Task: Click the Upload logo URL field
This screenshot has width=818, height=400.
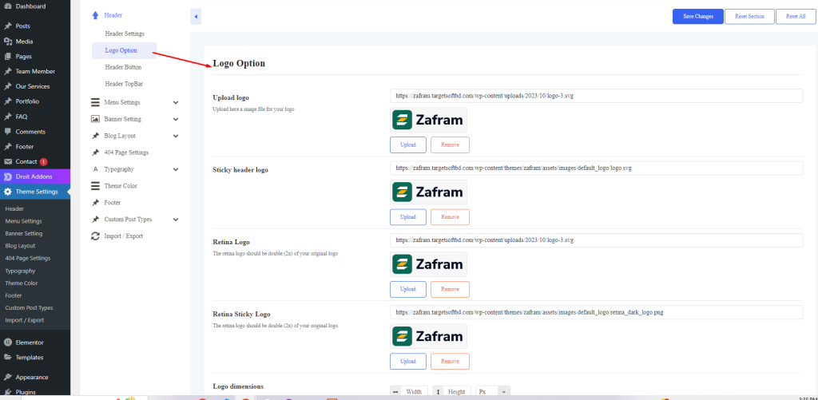Action: pos(596,96)
